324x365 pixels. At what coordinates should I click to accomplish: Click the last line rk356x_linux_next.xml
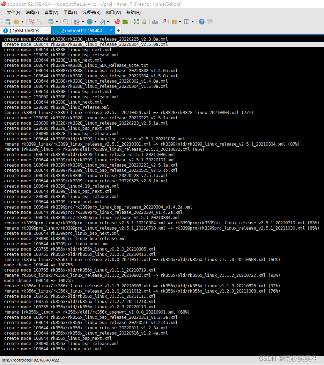pos(53,349)
